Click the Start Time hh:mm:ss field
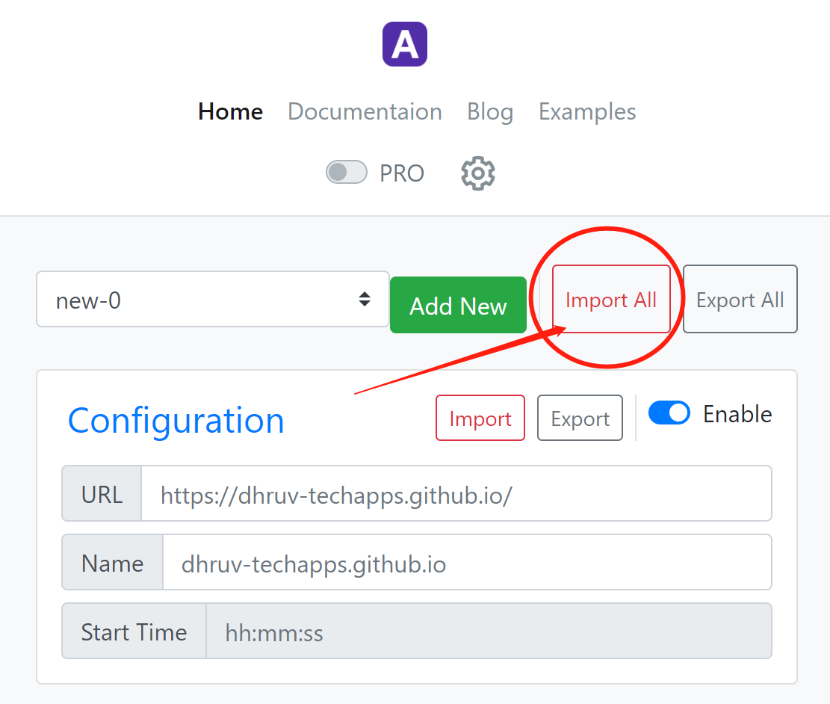 coord(489,631)
